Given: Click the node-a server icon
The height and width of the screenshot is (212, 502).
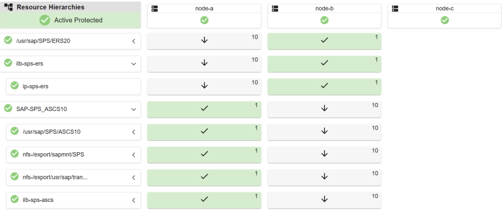Looking at the screenshot, I should click(155, 9).
